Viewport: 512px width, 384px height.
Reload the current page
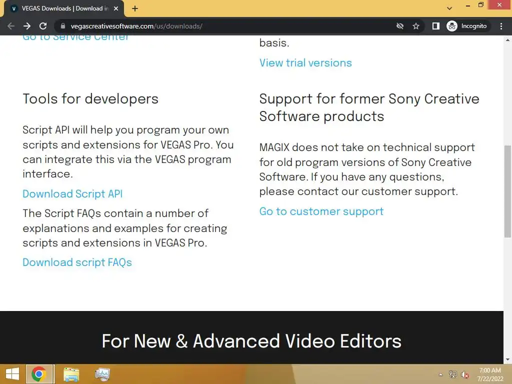click(43, 26)
